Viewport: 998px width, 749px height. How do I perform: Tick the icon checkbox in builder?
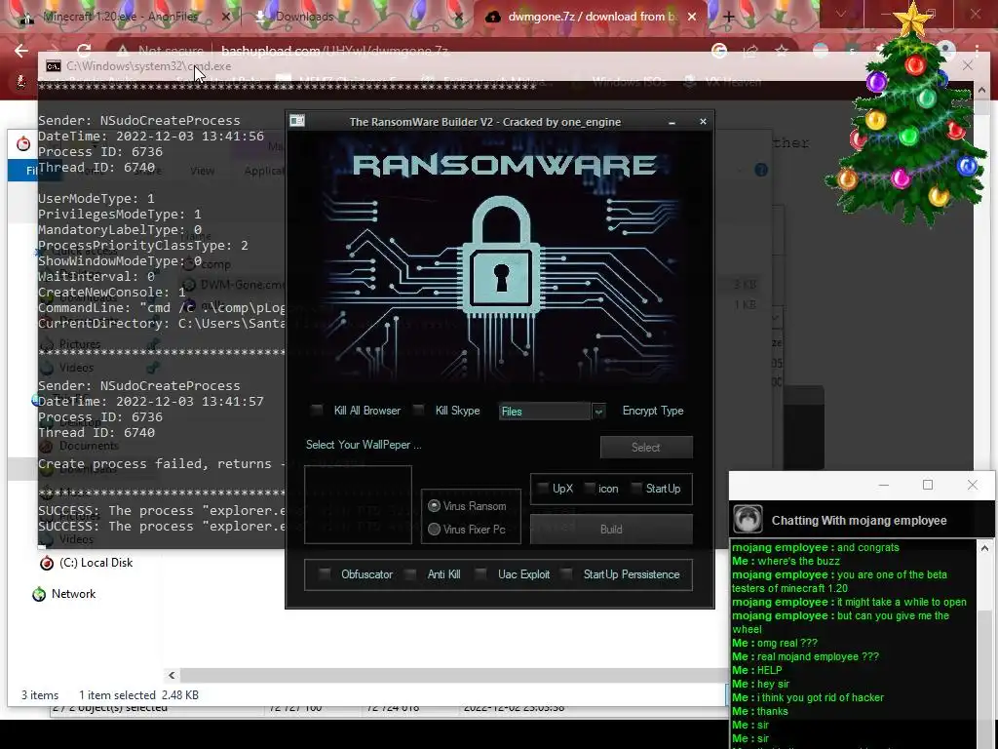[x=590, y=489]
